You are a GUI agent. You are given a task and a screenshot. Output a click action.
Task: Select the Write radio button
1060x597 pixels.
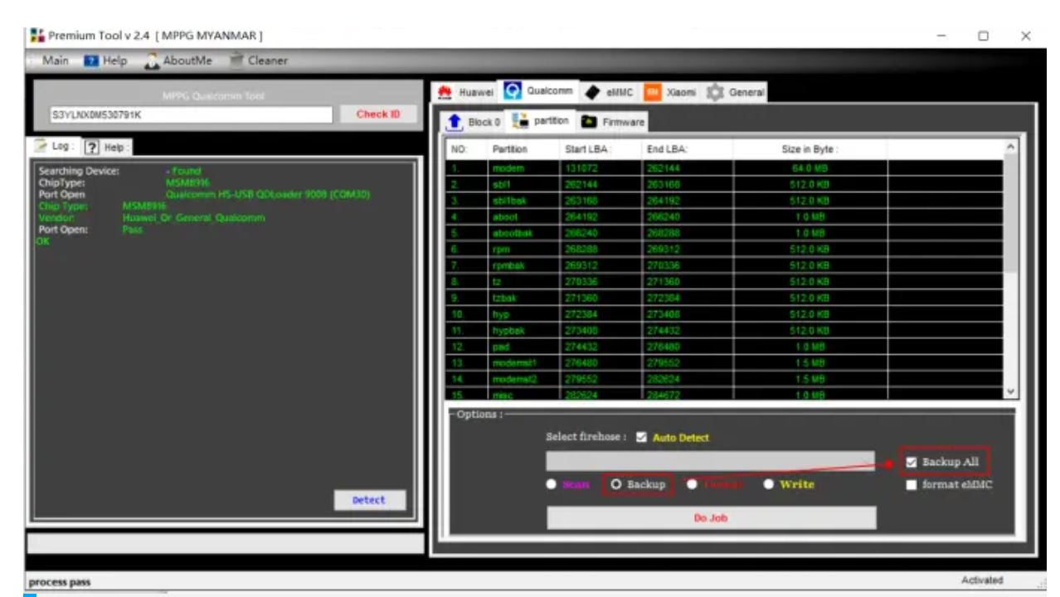point(769,484)
